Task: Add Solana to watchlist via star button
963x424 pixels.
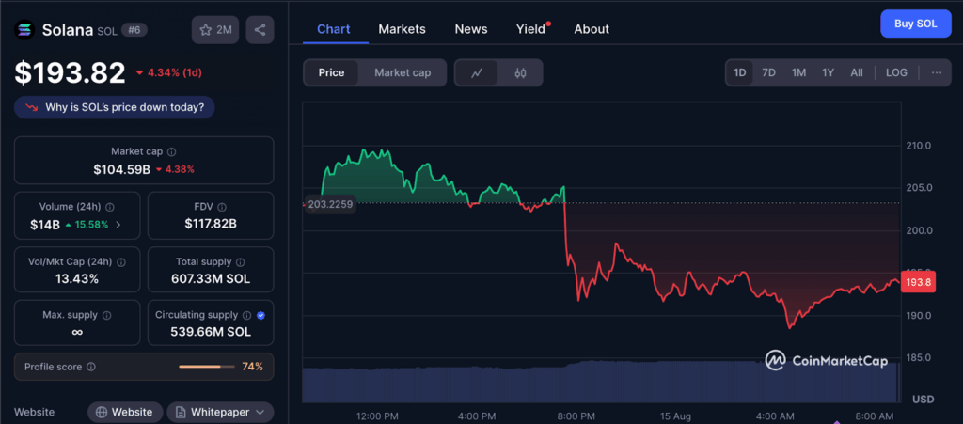Action: click(215, 30)
